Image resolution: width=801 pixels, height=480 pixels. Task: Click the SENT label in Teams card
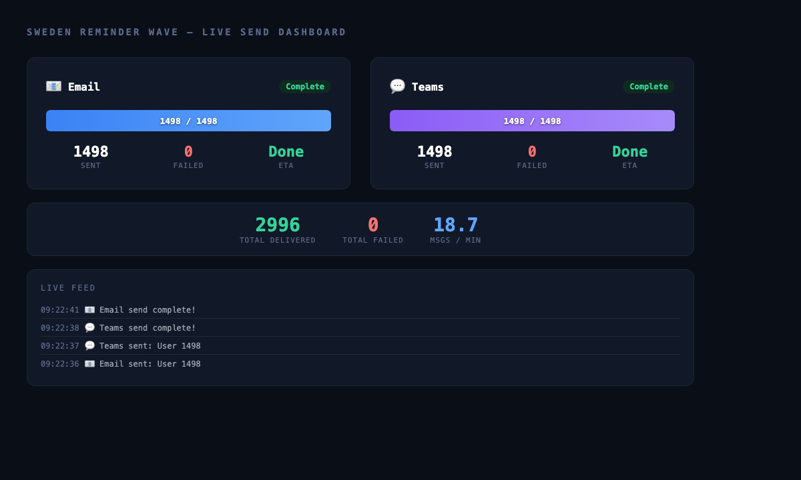click(435, 165)
